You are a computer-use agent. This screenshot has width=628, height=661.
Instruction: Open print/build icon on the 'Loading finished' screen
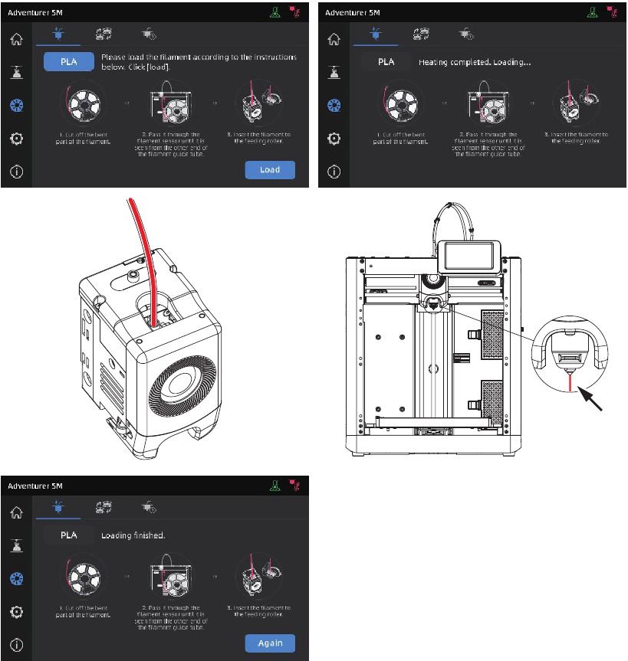[x=16, y=546]
